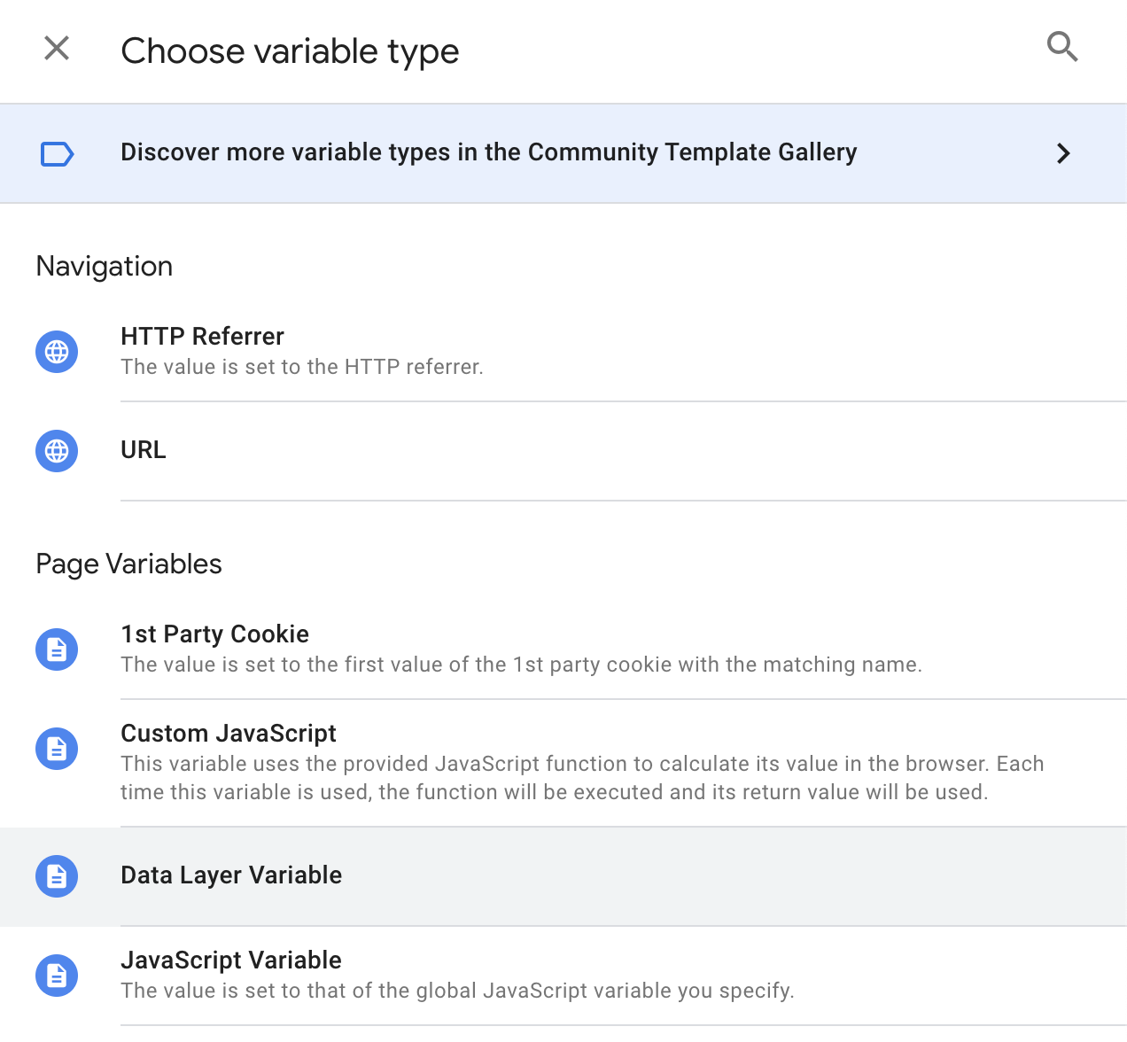Expand the Community Template Gallery chevron
Image resolution: width=1127 pixels, height=1042 pixels.
coord(1063,154)
